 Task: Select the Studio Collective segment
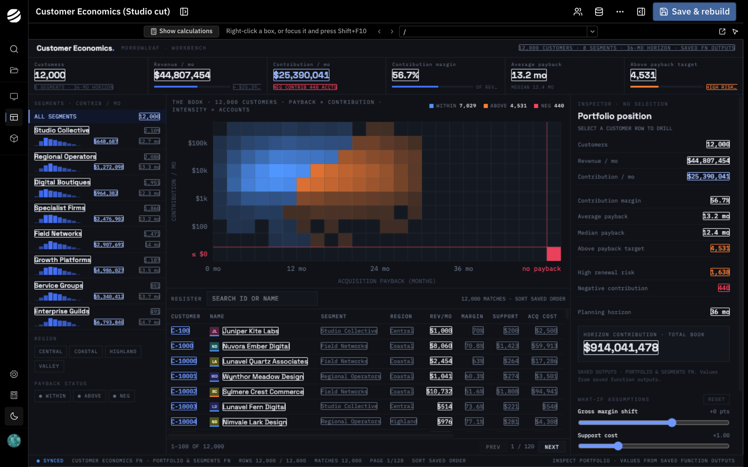pos(97,136)
